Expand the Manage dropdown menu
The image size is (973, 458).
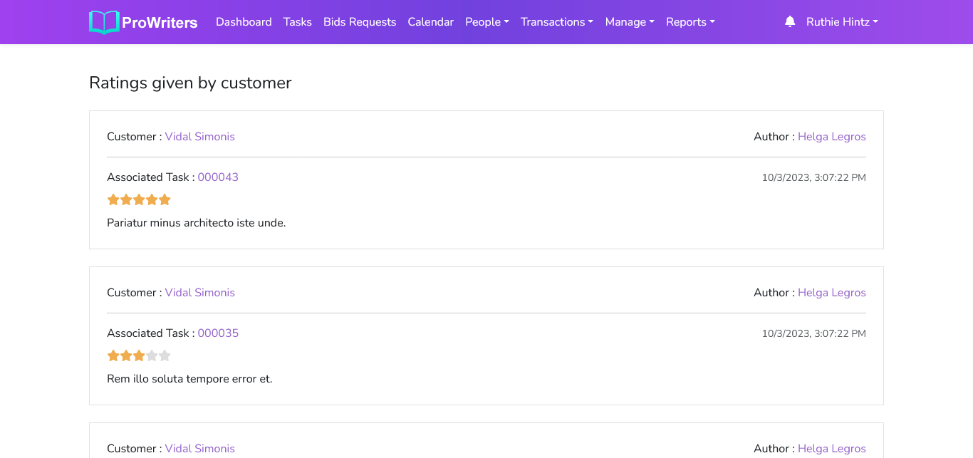629,22
